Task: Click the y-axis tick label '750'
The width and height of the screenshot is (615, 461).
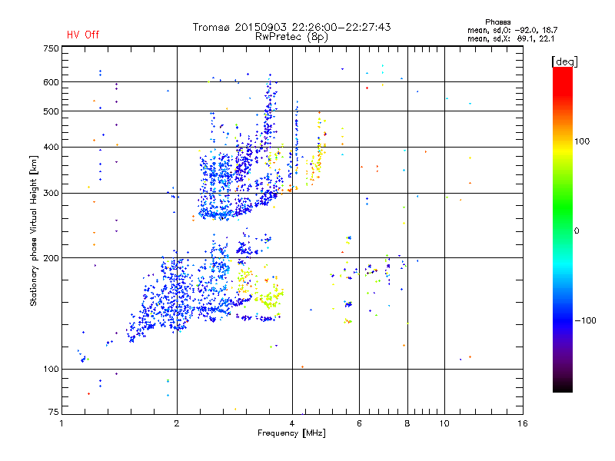Action: (51, 48)
